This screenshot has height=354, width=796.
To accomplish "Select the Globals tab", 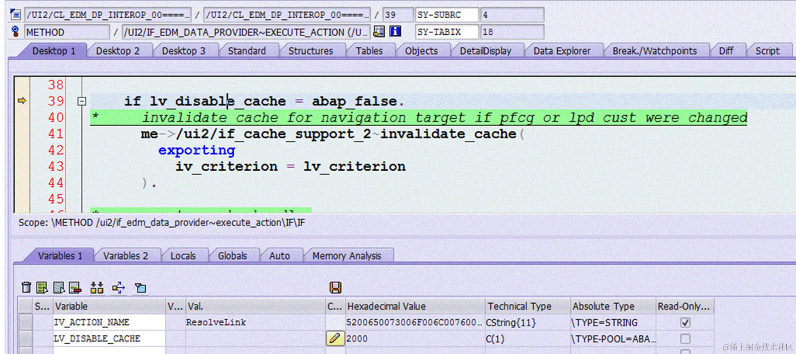I will pos(232,256).
